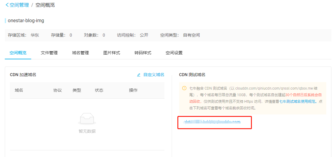Switch to the 文件管理 tab
This screenshot has height=157, width=332.
[49, 53]
